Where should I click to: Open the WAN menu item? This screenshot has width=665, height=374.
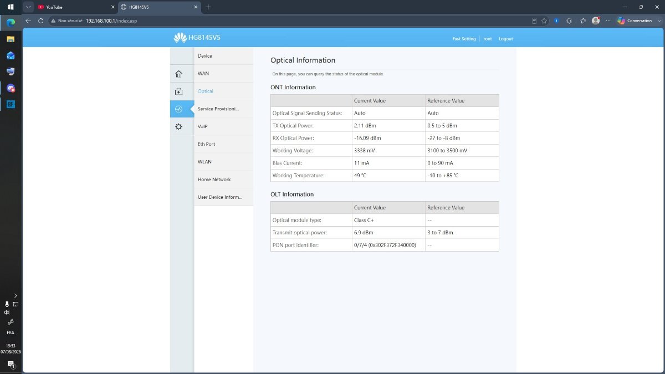point(203,73)
